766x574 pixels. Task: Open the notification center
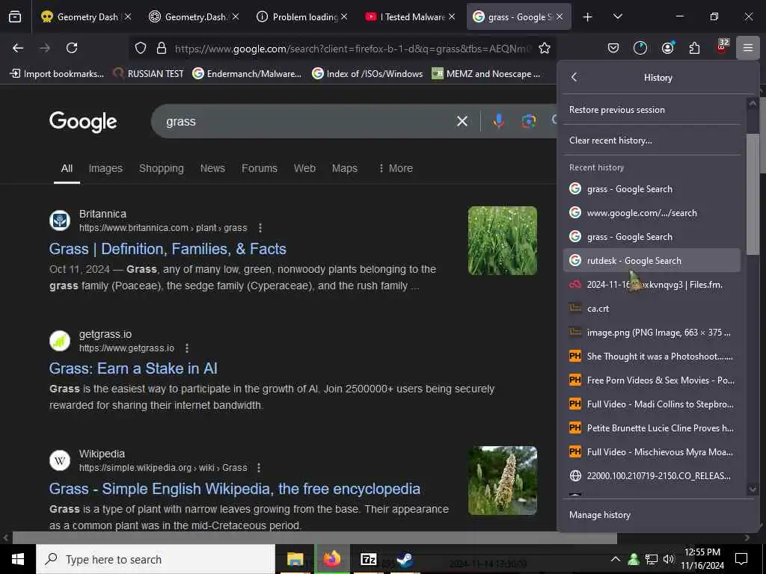click(741, 559)
